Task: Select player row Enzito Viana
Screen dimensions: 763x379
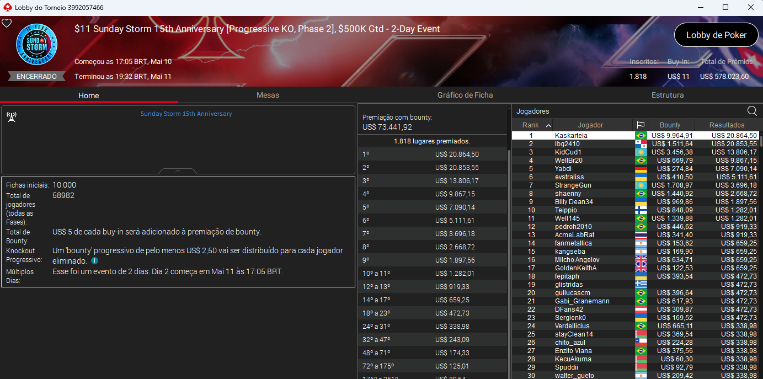Action: coord(636,351)
